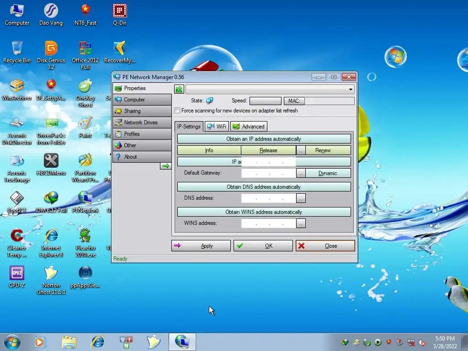468x351 pixels.
Task: Click the ellipsis button next to Release
Action: pos(301,150)
